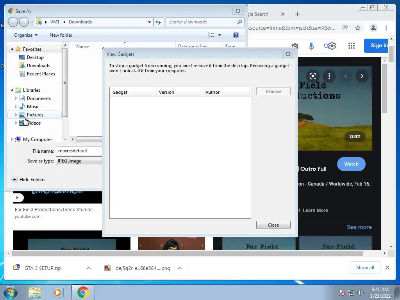Click the Gadget column header

click(x=133, y=92)
